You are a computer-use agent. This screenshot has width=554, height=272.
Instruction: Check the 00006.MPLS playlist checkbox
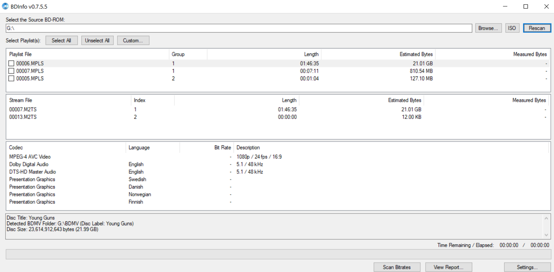pos(11,64)
